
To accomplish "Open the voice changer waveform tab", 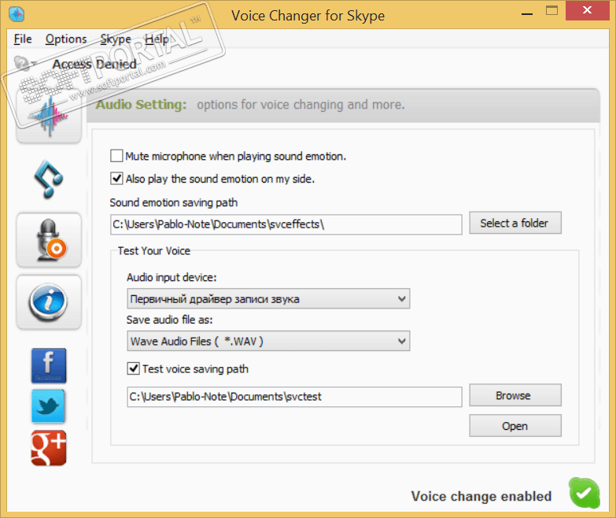I will pos(49,116).
